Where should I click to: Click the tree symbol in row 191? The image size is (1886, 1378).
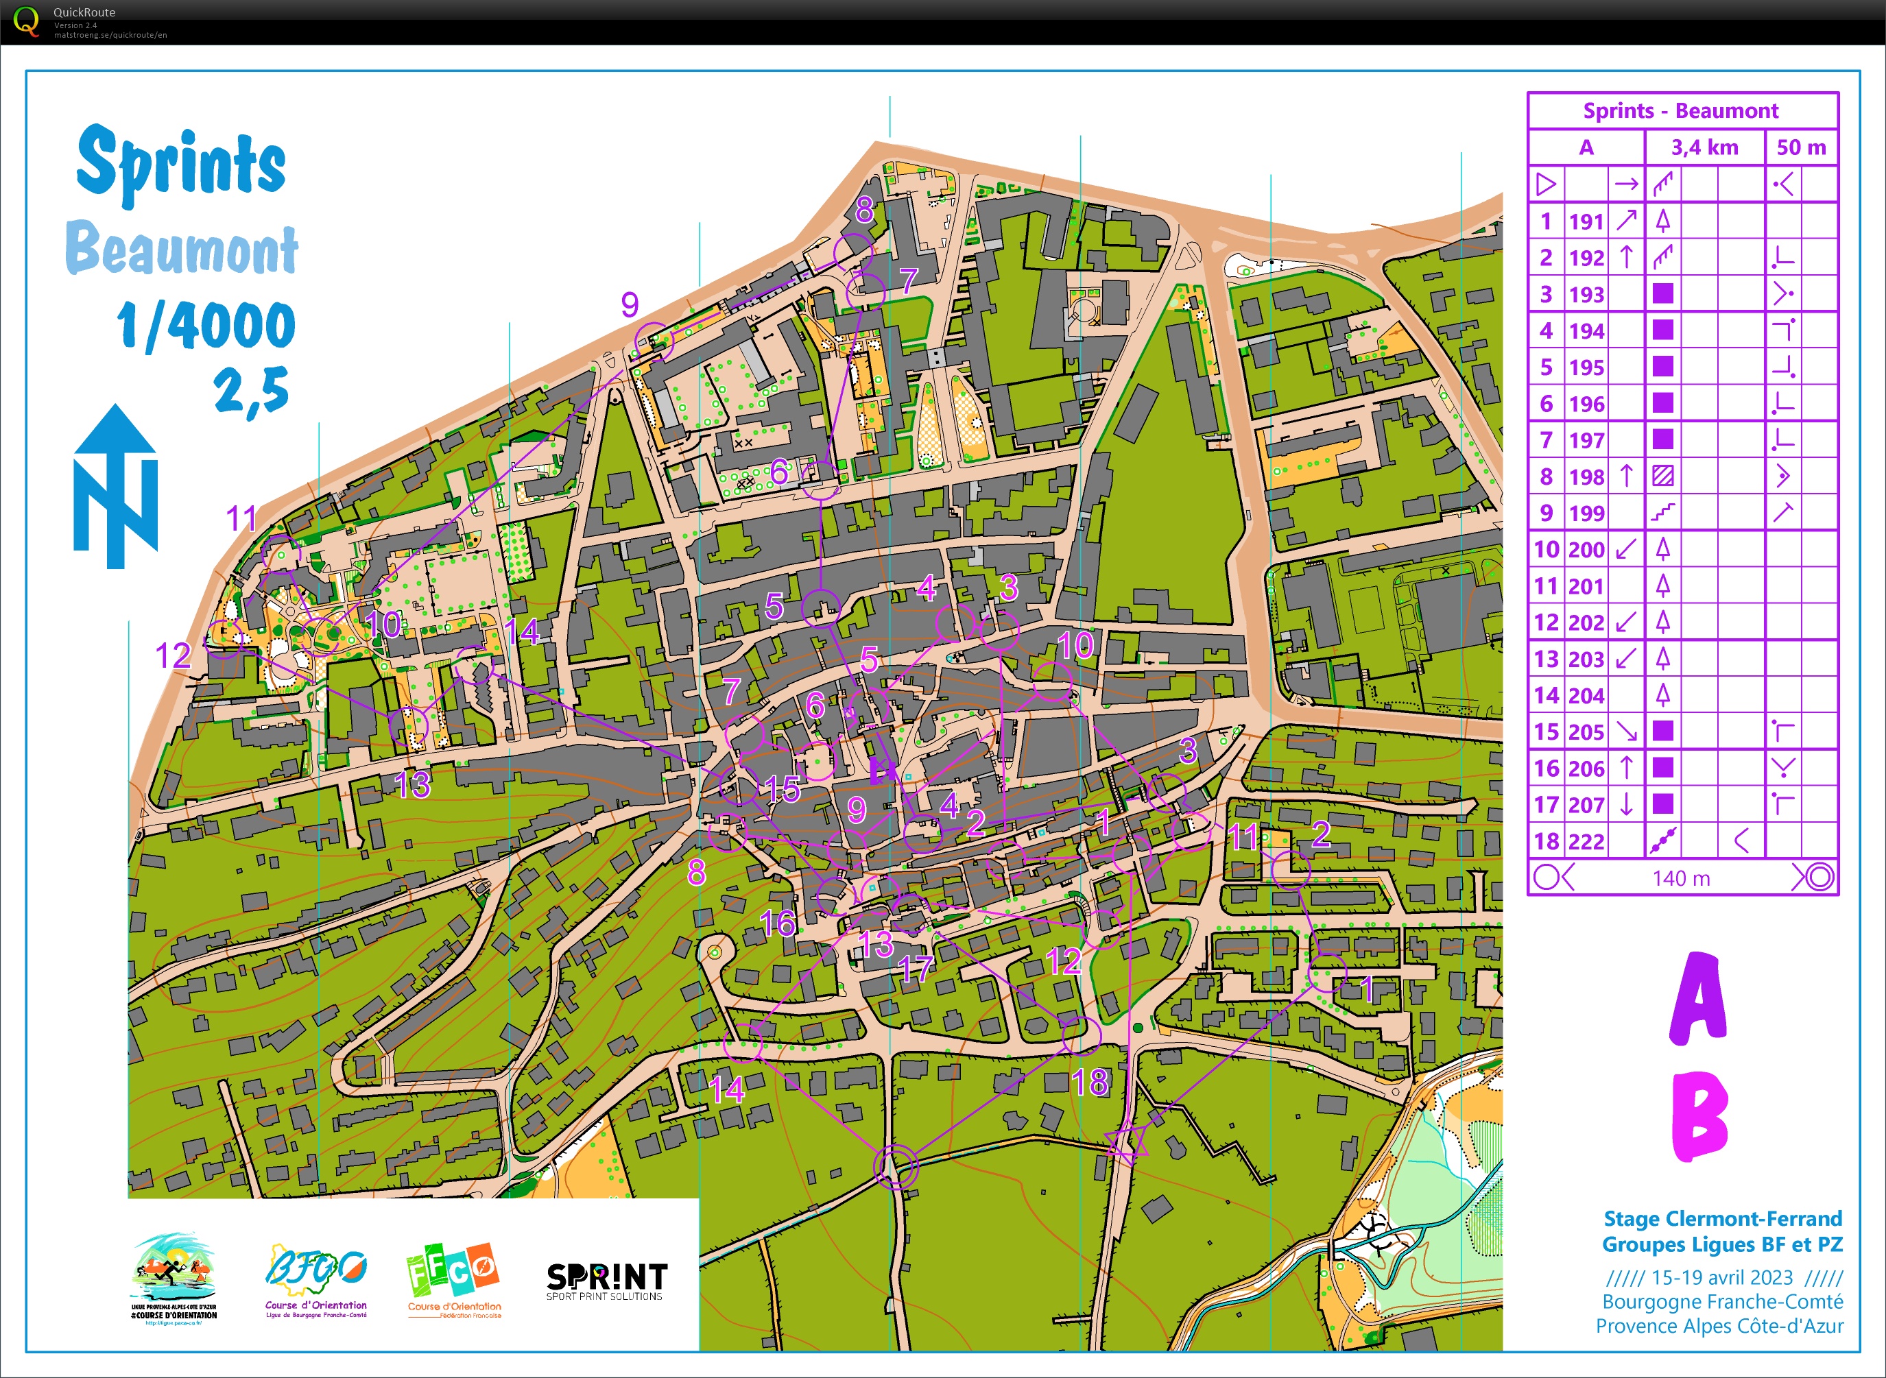[1662, 220]
